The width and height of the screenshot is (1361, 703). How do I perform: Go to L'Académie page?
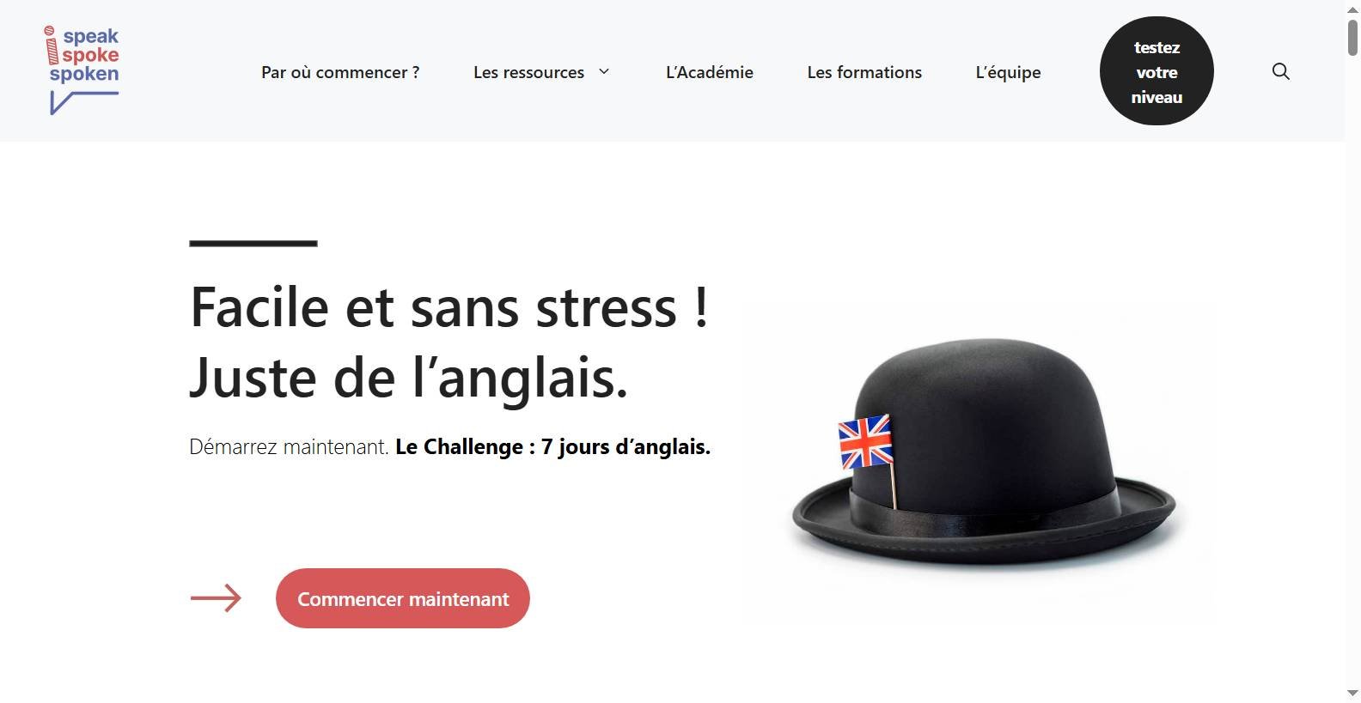[710, 72]
